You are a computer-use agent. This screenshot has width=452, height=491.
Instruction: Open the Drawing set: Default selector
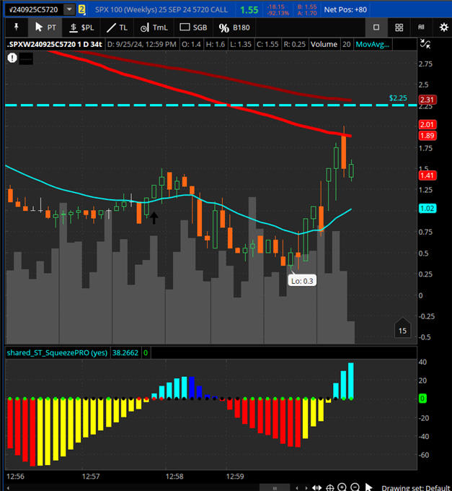[x=415, y=488]
